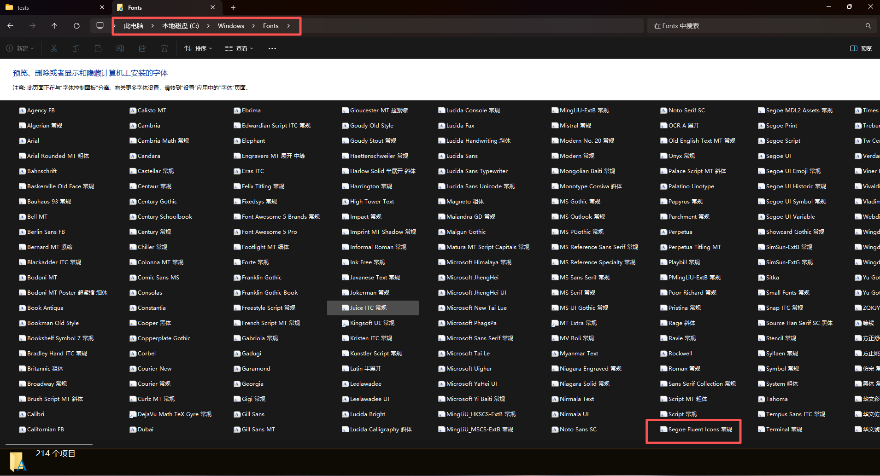Expand chevron after Fonts breadcrumb
The width and height of the screenshot is (880, 476).
tap(288, 26)
